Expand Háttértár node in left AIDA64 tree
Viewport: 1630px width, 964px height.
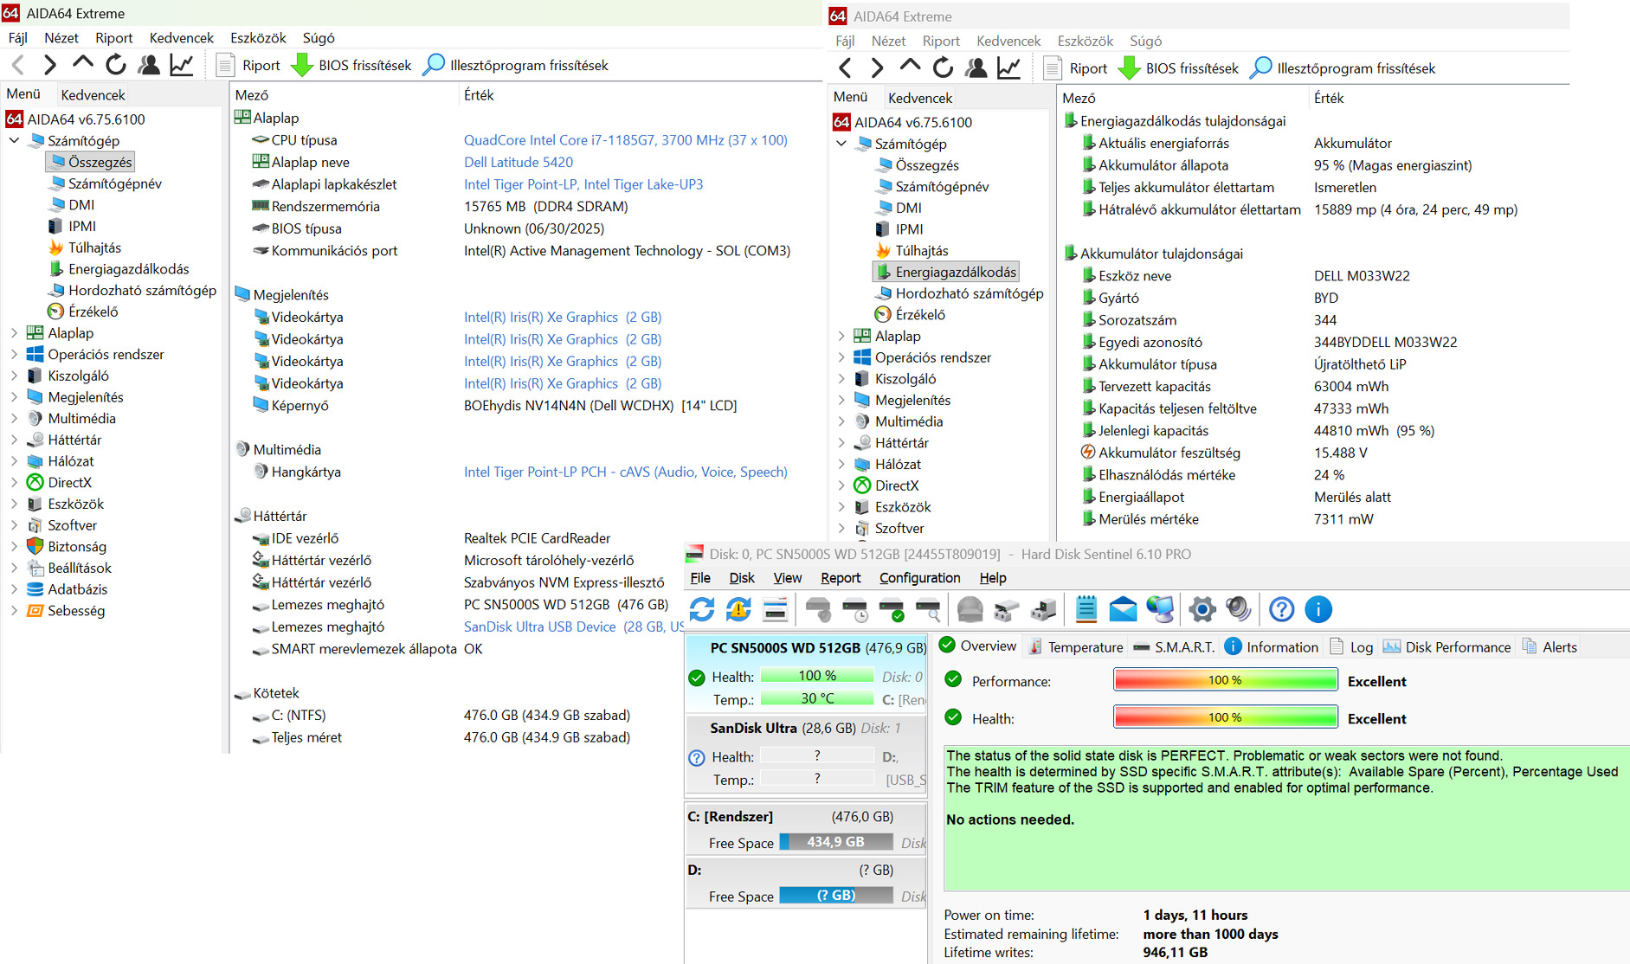click(14, 440)
